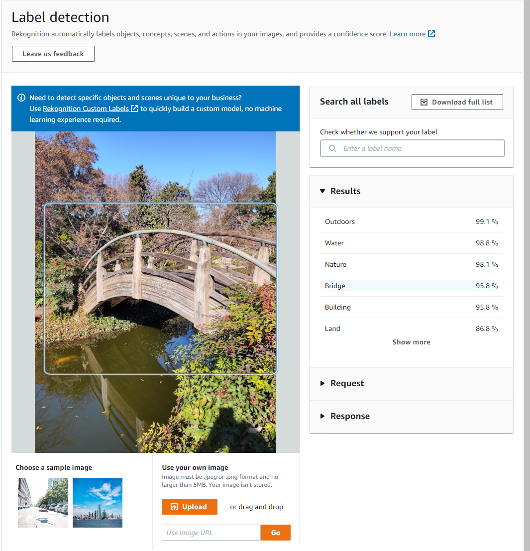This screenshot has height=551, width=530.
Task: Focus the Use image URL field
Action: point(211,533)
